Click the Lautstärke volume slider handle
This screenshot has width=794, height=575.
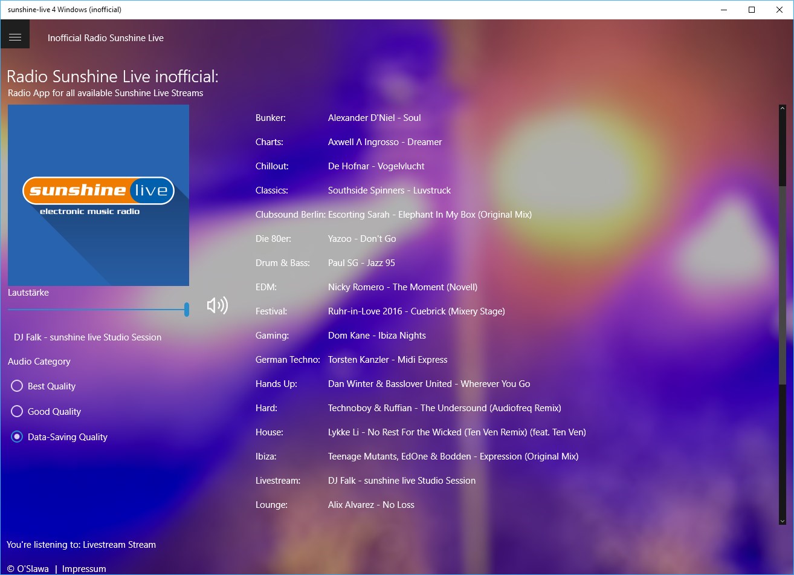(187, 310)
